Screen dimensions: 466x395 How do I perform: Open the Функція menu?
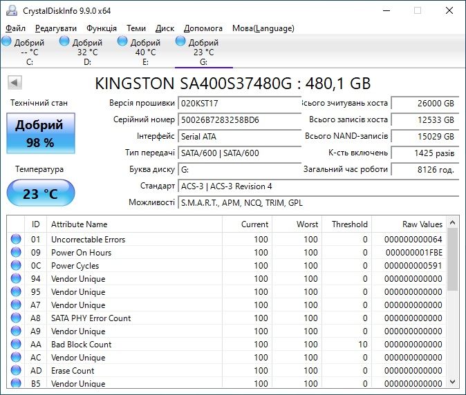point(102,28)
